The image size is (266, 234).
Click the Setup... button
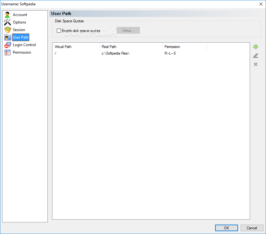click(x=128, y=30)
